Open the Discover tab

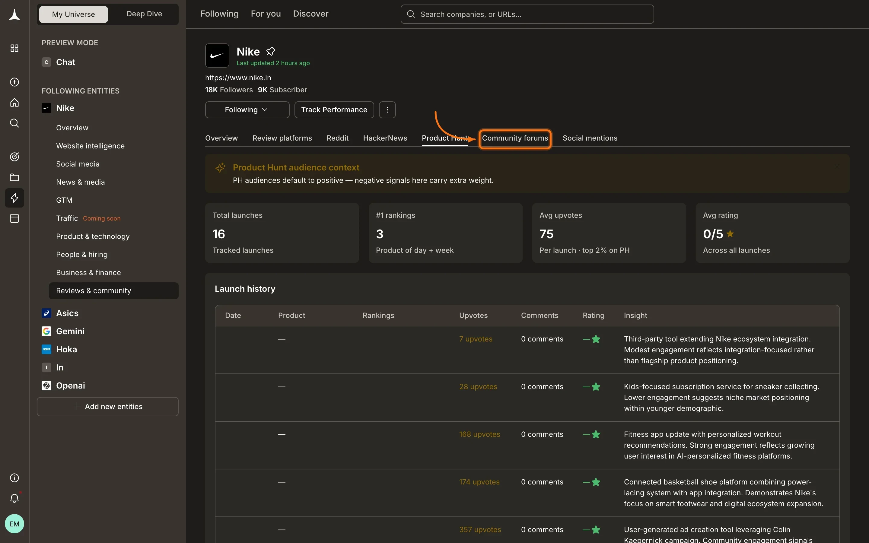click(310, 14)
